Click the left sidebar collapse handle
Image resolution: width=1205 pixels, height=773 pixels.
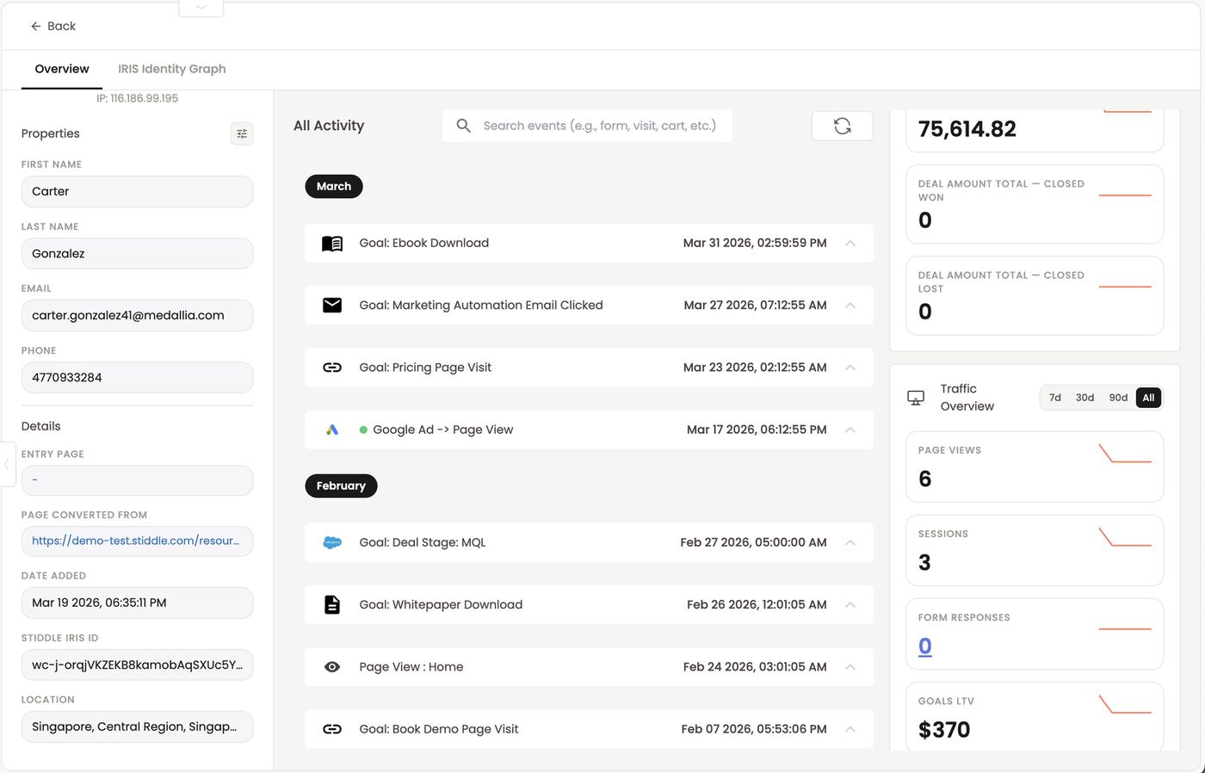pyautogui.click(x=7, y=464)
